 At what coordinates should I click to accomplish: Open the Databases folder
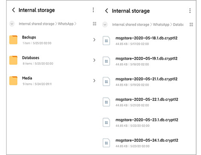[52, 60]
